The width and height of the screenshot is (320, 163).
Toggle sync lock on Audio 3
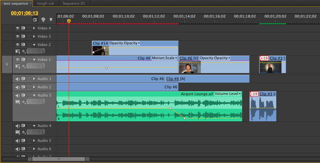click(23, 95)
